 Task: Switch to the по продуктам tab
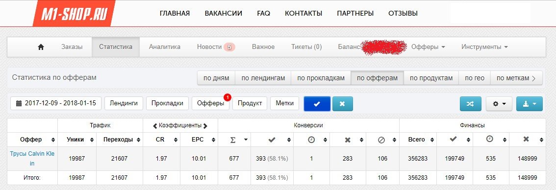(431, 78)
